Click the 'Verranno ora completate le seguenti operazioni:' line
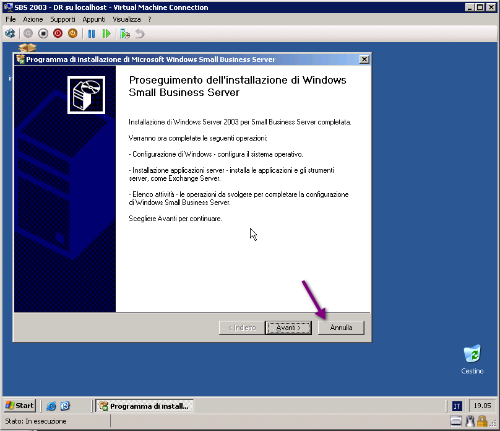500x431 pixels. coord(197,138)
